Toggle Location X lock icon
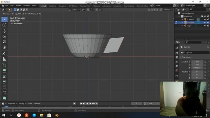The image size is (210, 118). pos(205,62)
